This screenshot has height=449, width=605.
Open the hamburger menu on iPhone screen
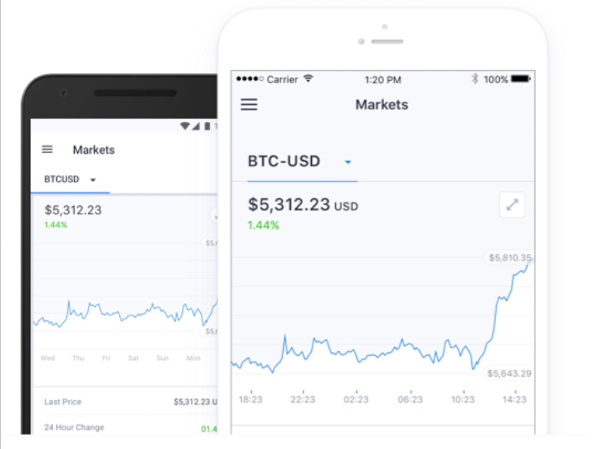pyautogui.click(x=249, y=104)
